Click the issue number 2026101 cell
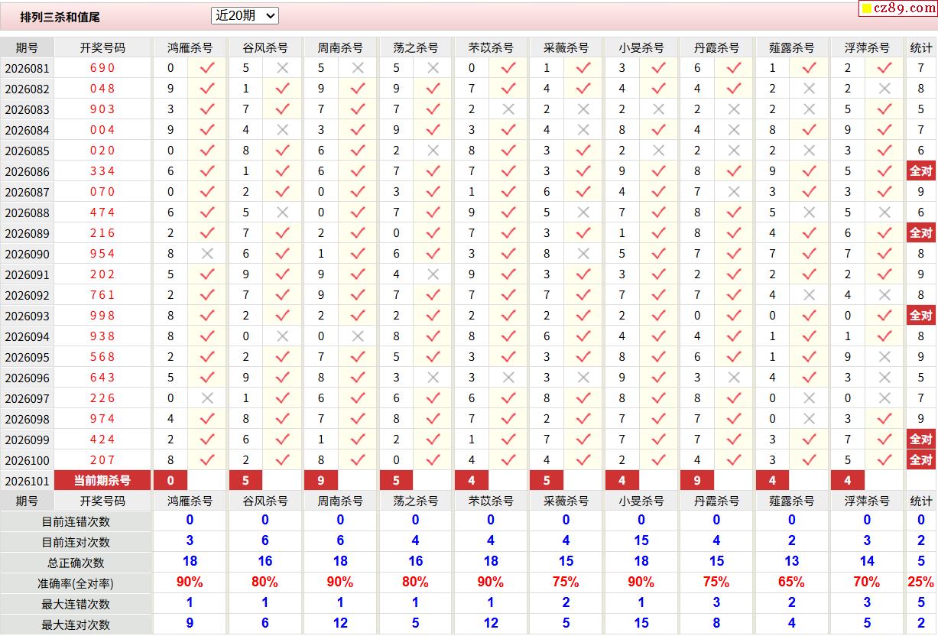Screen dimensions: 938x636 [27, 481]
